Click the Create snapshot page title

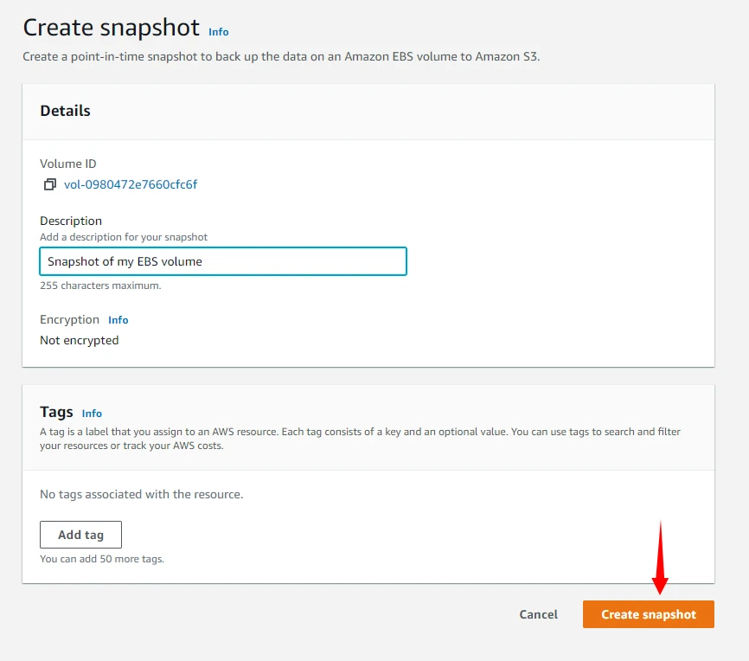pyautogui.click(x=111, y=28)
